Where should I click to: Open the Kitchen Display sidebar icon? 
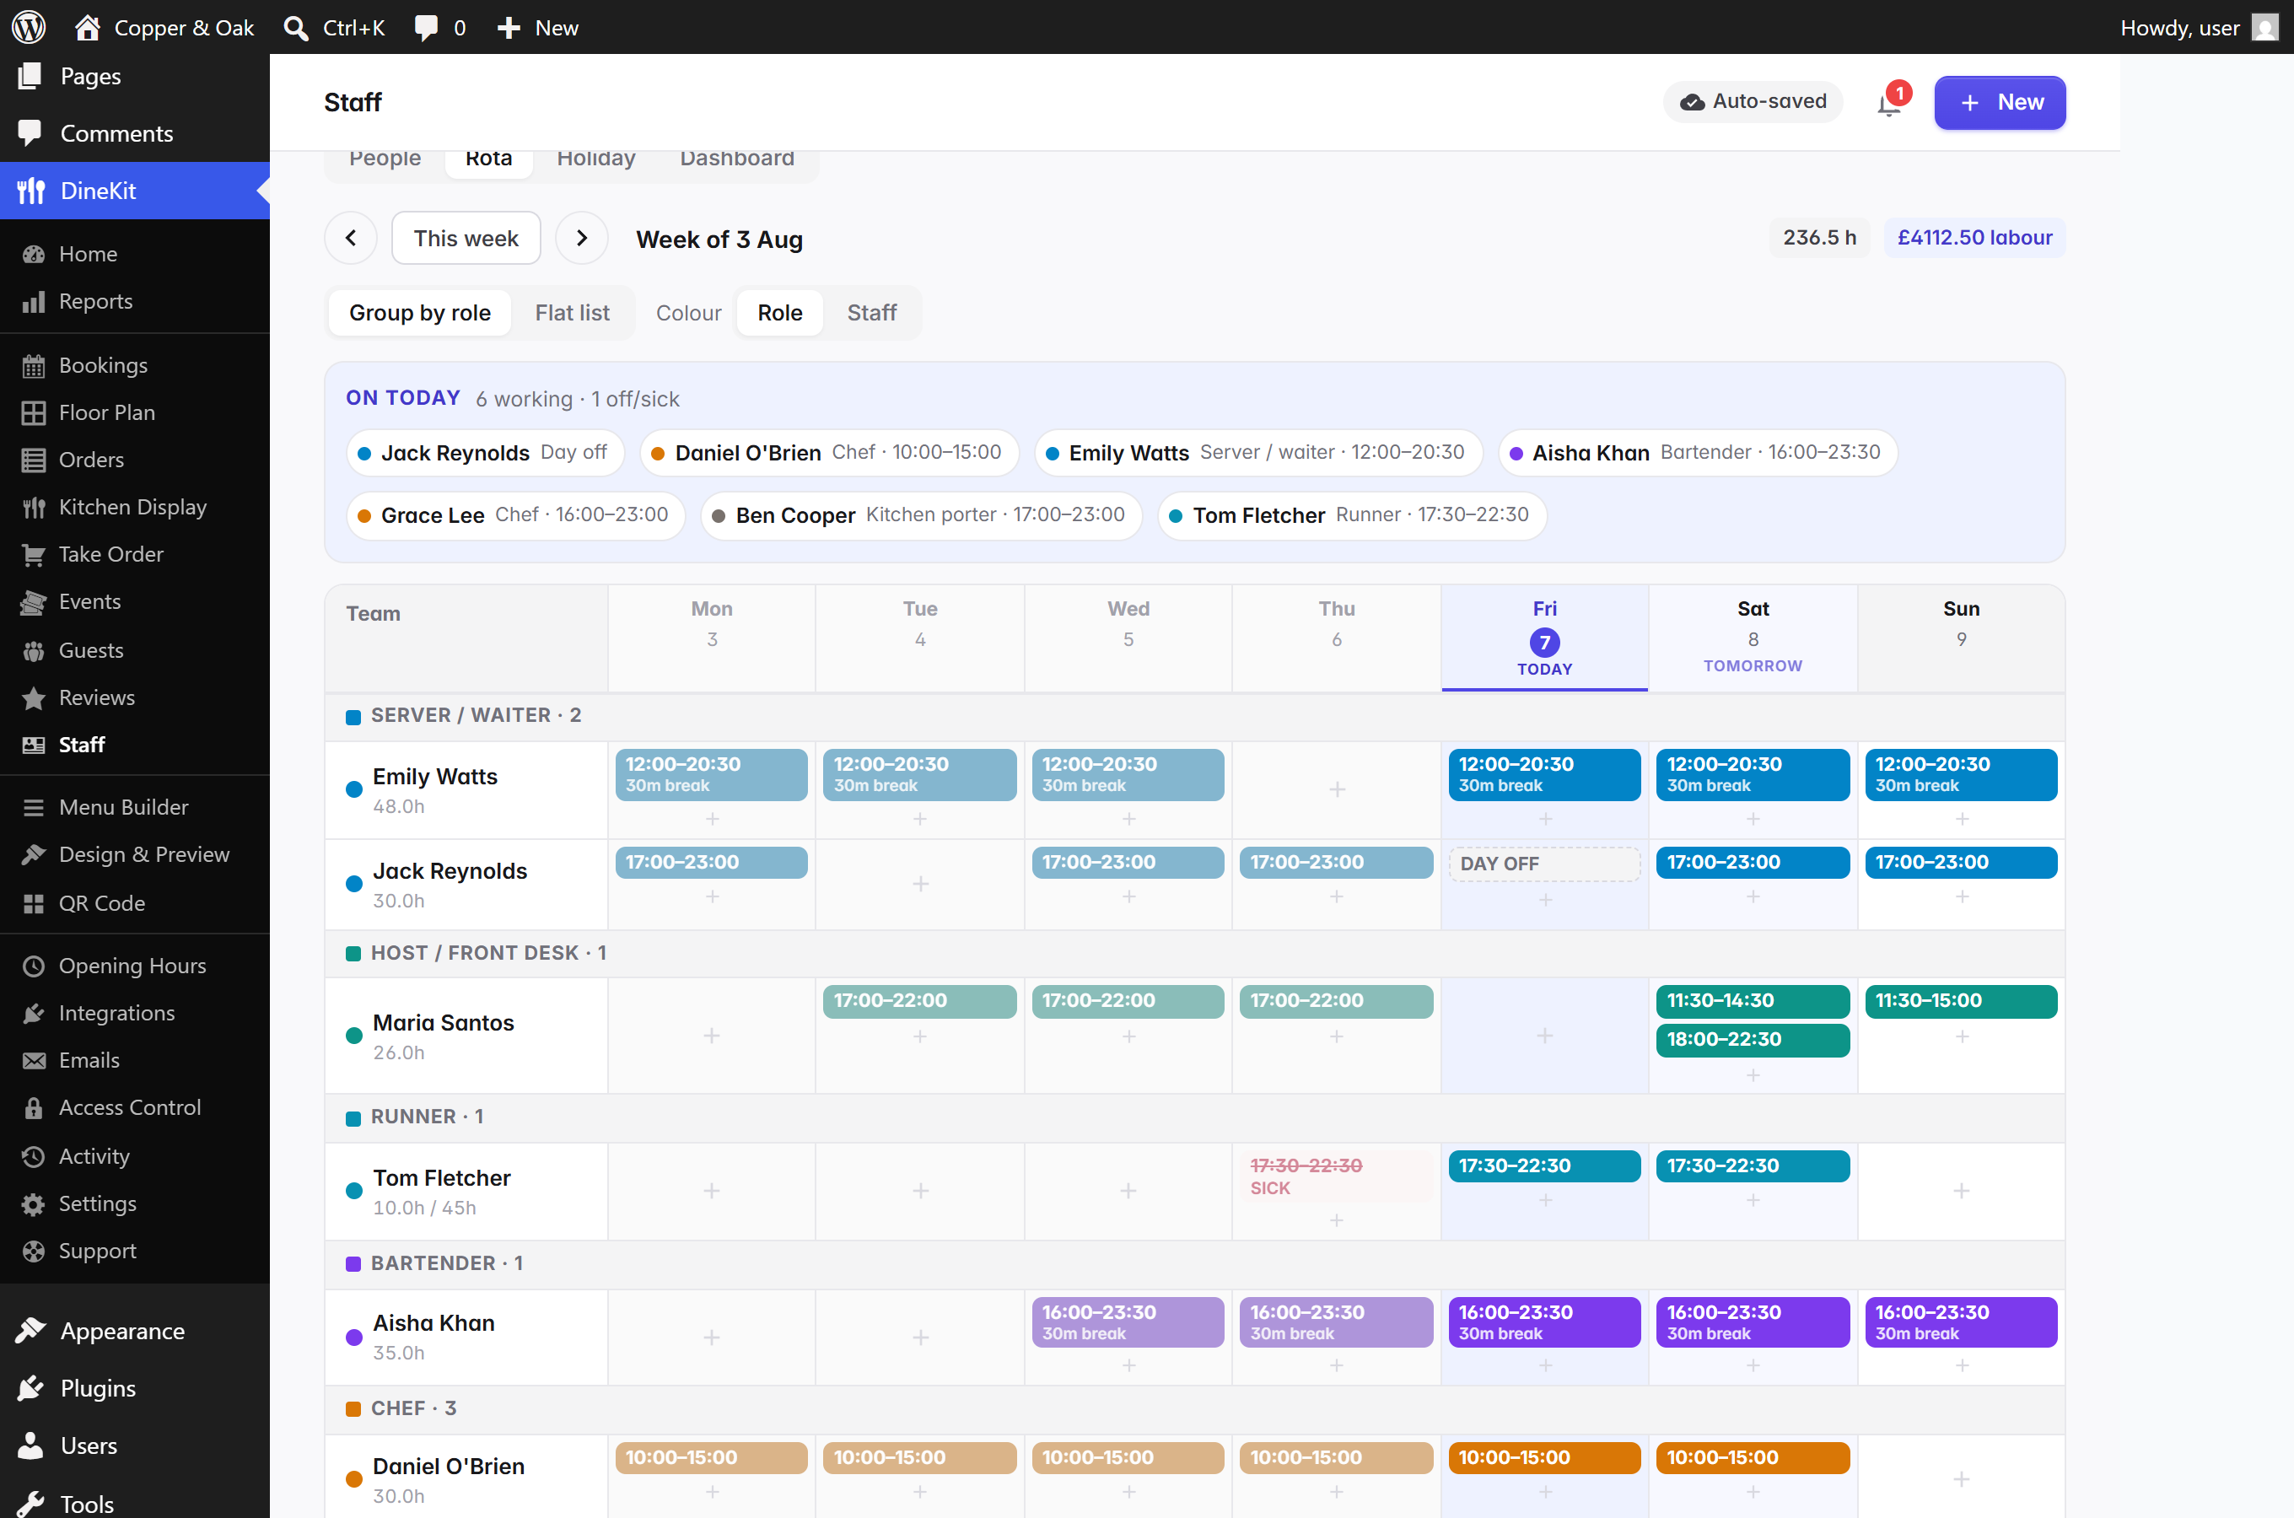tap(34, 509)
